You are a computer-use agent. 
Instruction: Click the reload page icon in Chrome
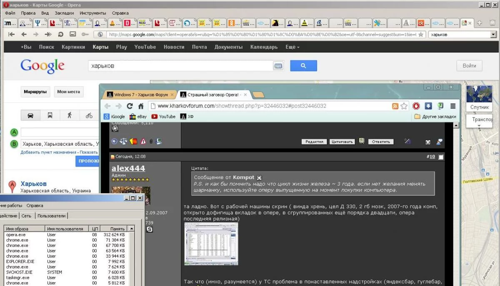click(x=129, y=106)
